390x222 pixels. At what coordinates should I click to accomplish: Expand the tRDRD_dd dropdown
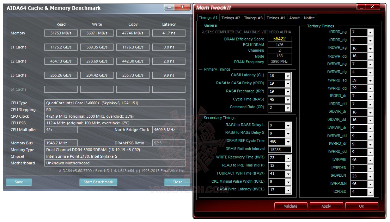pos(370,104)
